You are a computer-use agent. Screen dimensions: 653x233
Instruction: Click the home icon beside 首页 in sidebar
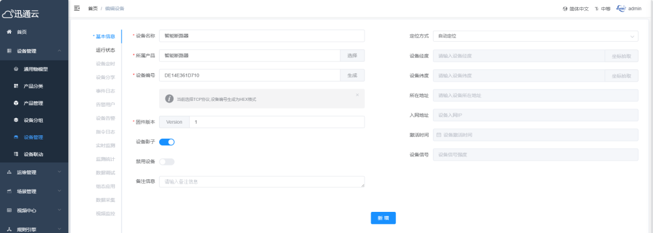pyautogui.click(x=9, y=31)
